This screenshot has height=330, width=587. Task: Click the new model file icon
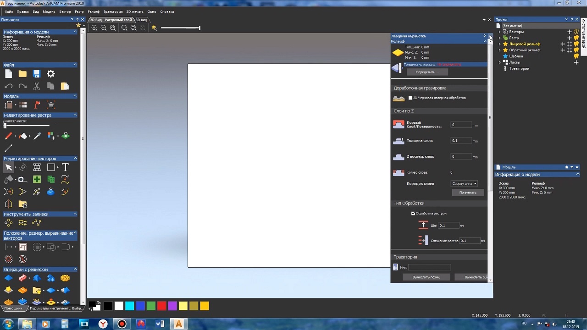[8, 74]
